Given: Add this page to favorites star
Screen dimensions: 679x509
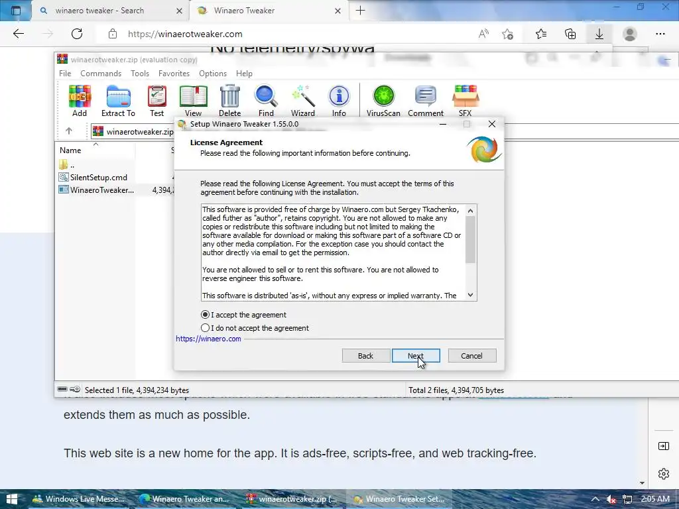Looking at the screenshot, I should coord(507,34).
